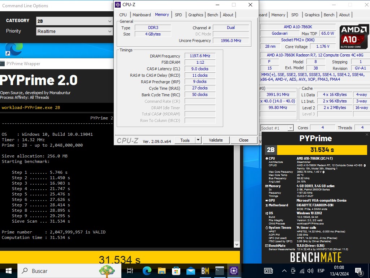Screen dimensions: 370x278
Task: Launch Microsoft Edge from the taskbar
Action: 147,271
